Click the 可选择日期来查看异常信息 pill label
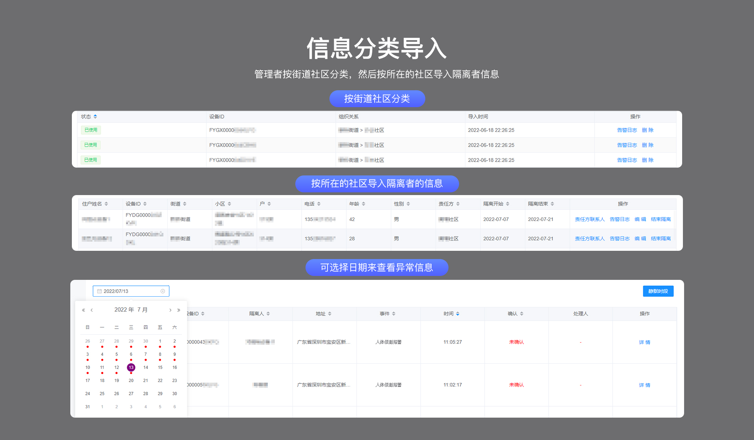 [x=377, y=267]
